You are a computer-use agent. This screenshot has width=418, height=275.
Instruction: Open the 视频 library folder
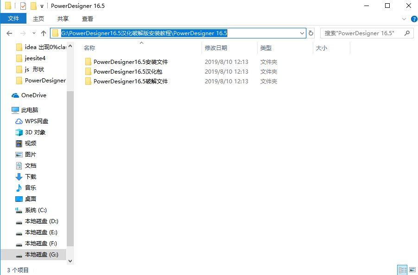coord(26,144)
